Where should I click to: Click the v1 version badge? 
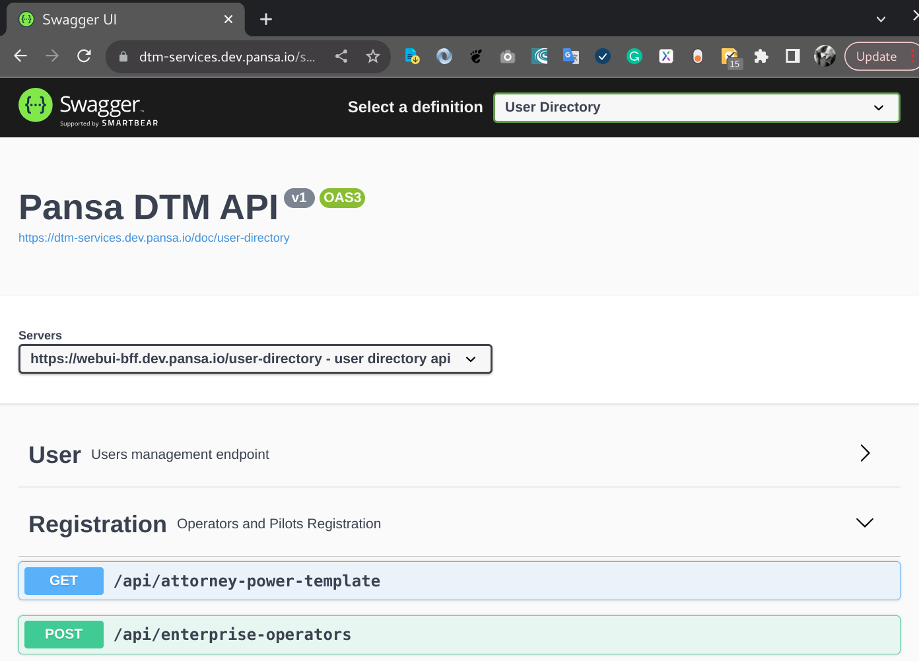click(x=299, y=197)
